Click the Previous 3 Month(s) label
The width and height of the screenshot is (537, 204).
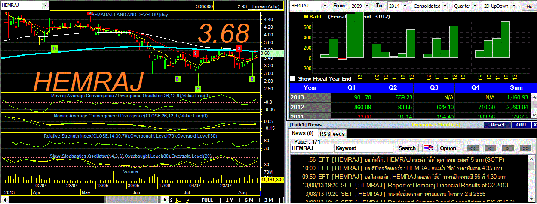pos(436,125)
